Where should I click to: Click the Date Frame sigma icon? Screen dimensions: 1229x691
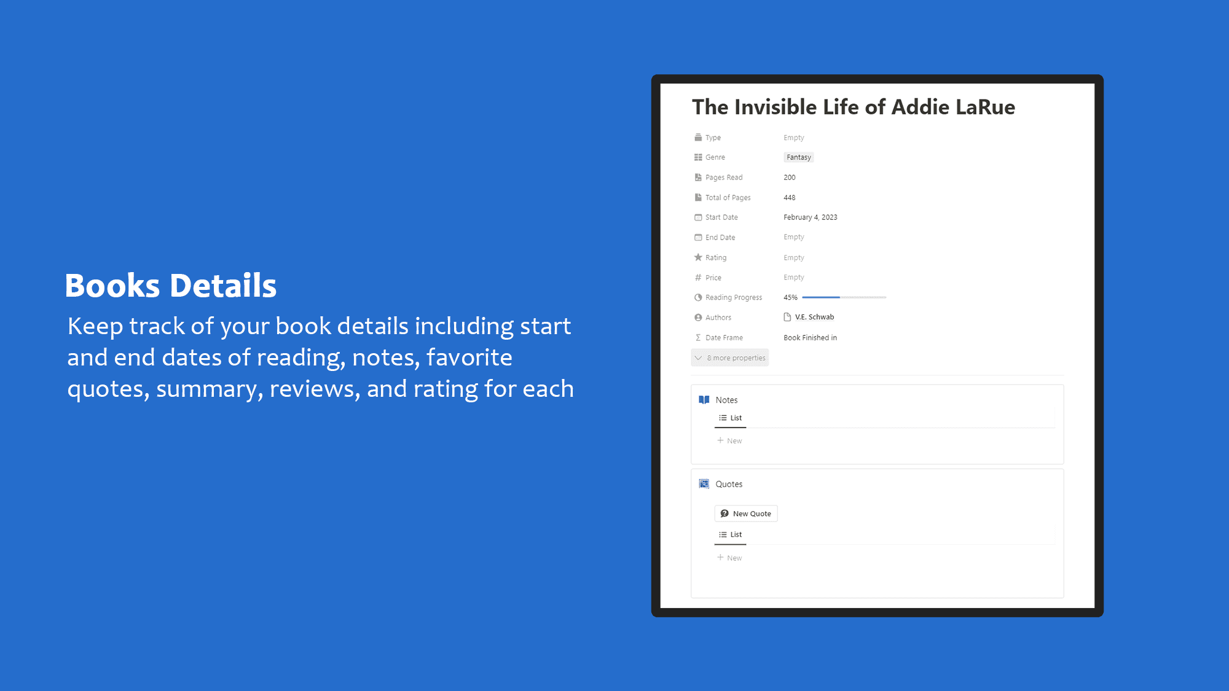coord(698,338)
